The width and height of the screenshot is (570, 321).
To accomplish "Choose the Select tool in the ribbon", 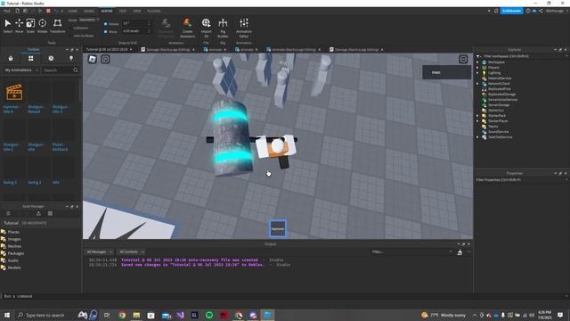I will (x=8, y=26).
